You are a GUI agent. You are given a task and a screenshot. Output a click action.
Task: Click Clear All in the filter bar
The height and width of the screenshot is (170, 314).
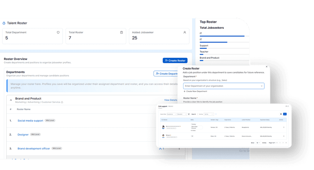coord(194,114)
